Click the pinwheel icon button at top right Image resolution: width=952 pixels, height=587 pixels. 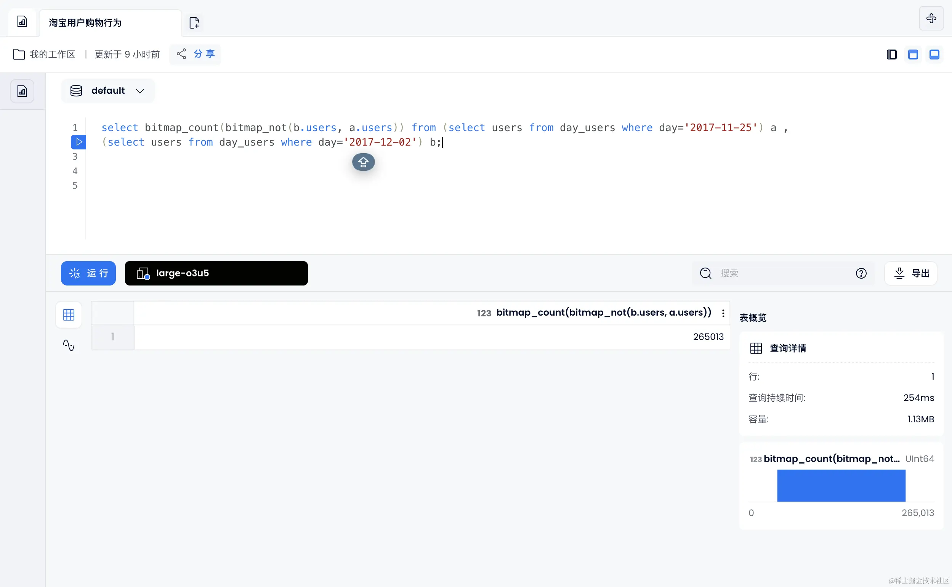tap(931, 18)
